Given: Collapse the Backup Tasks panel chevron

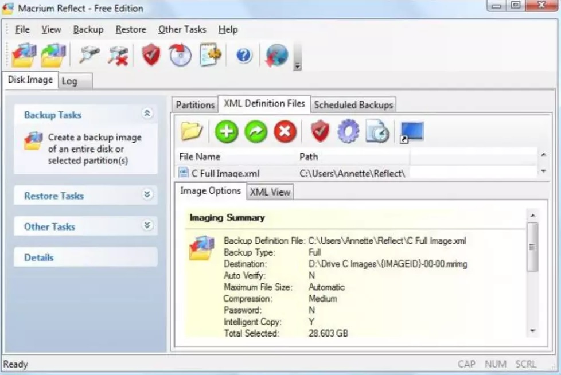Looking at the screenshot, I should [x=147, y=114].
